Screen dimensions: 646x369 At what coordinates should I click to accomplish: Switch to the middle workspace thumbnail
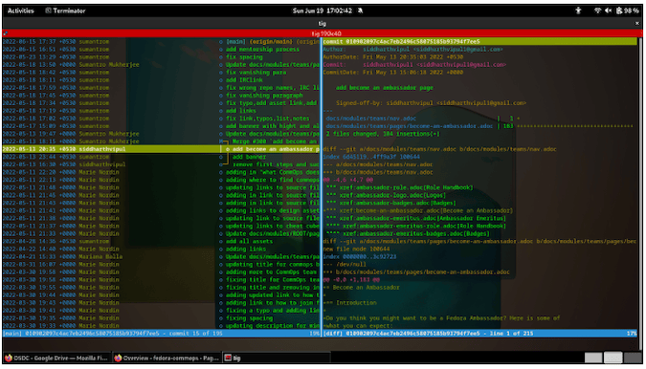tap(613, 358)
